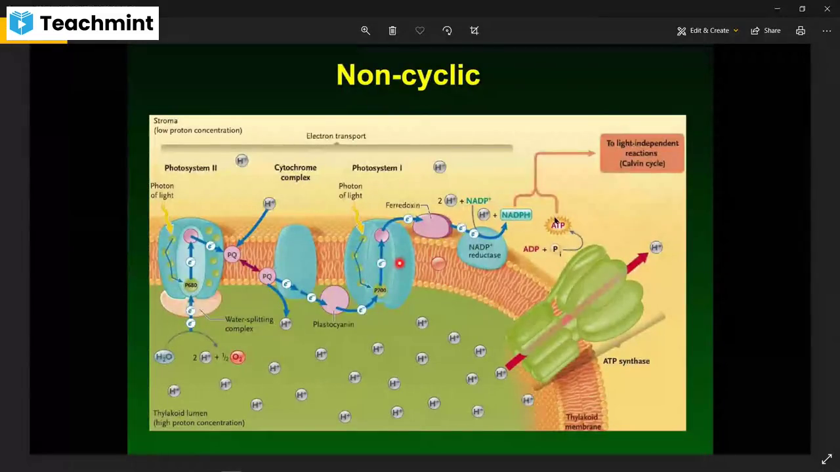Toggle the favorite heart for this photo
The height and width of the screenshot is (472, 840).
pos(419,30)
